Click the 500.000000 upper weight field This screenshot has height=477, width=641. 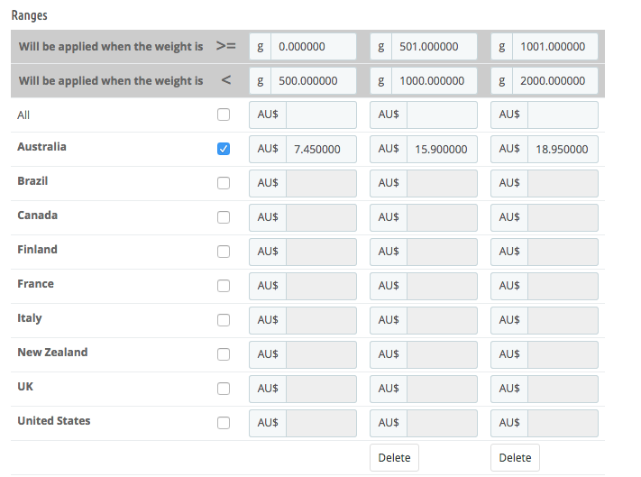pyautogui.click(x=313, y=81)
